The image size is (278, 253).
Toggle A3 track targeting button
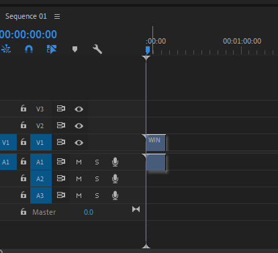(x=41, y=195)
